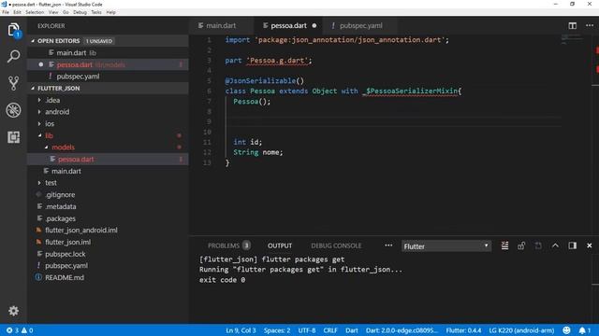599x336 pixels.
Task: Open the File menu
Action: tap(6, 12)
